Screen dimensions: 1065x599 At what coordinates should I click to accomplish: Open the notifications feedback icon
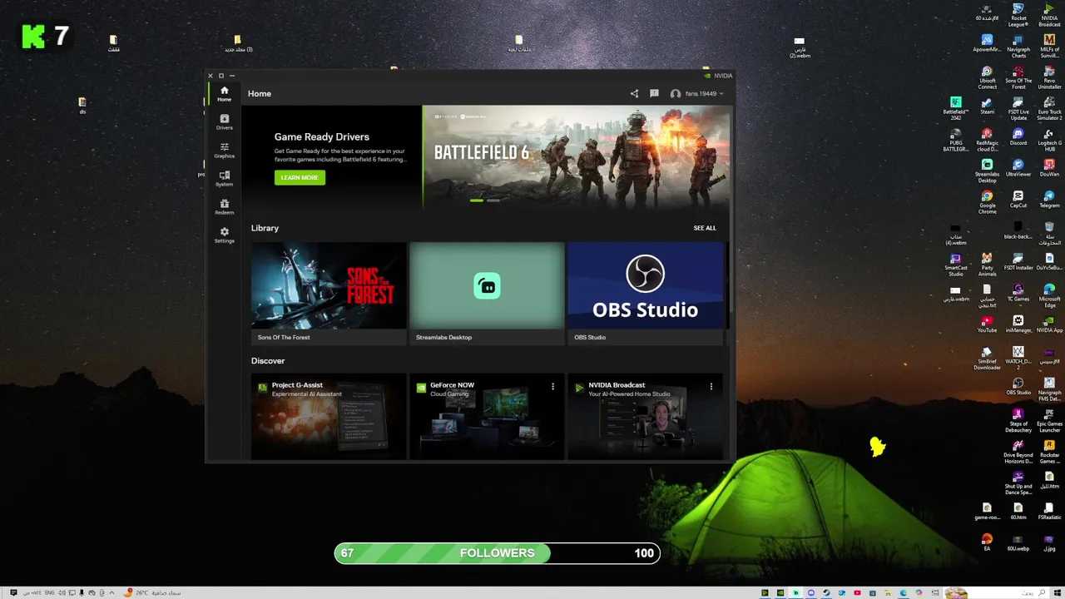(654, 94)
